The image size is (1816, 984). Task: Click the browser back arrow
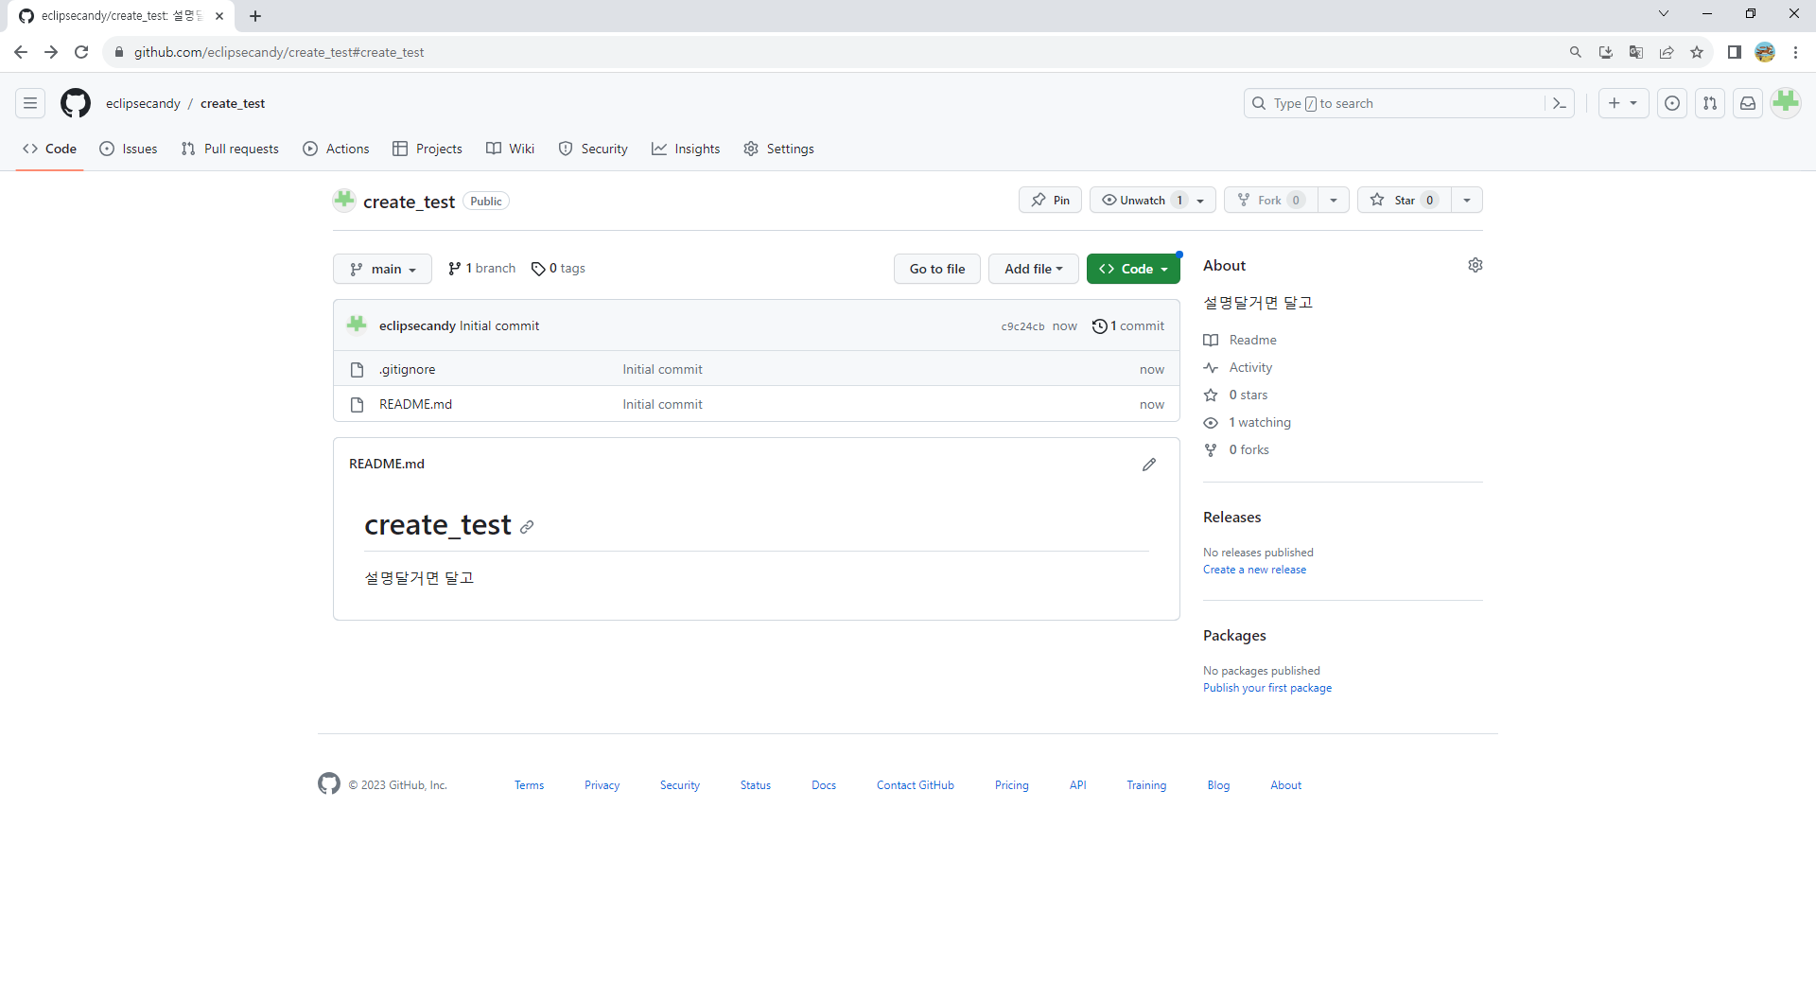click(21, 52)
